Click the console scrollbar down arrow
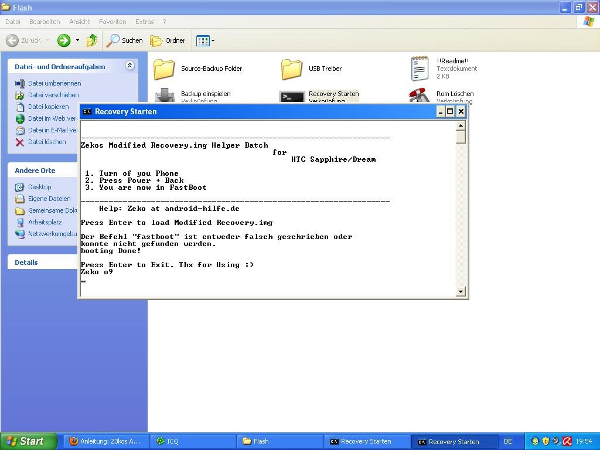This screenshot has width=600, height=450. click(x=461, y=292)
